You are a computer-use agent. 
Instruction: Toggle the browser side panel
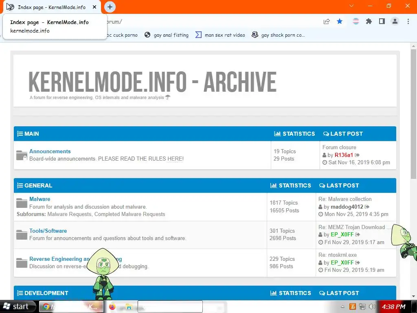(x=382, y=21)
